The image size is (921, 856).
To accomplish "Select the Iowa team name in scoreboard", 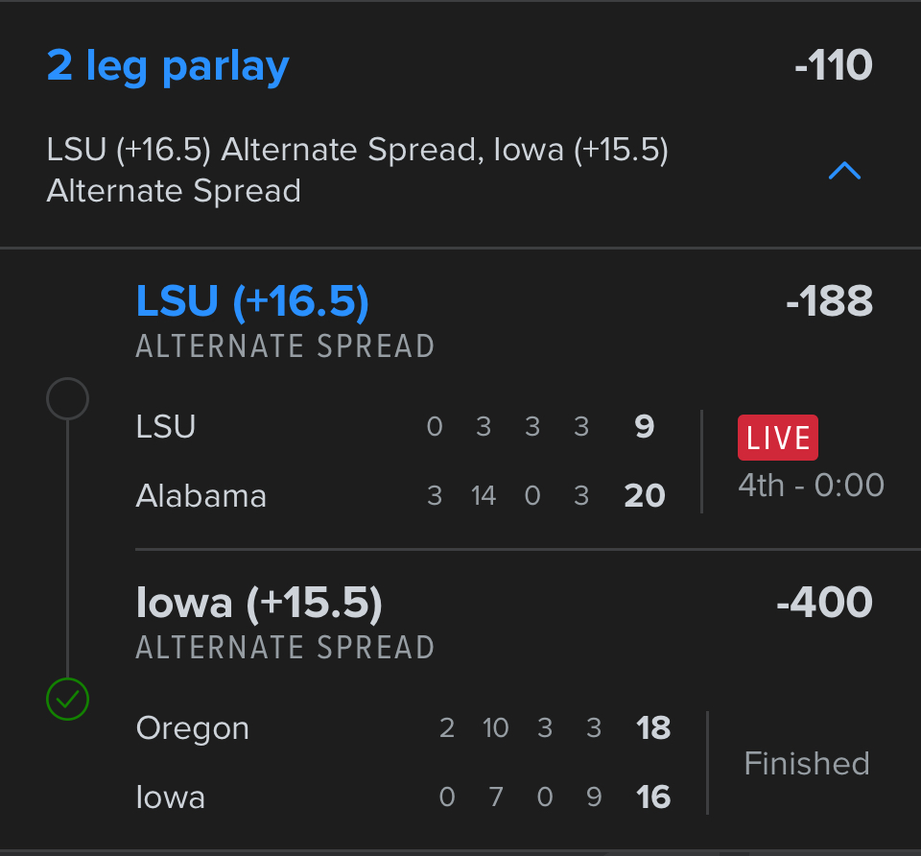I will [x=171, y=797].
